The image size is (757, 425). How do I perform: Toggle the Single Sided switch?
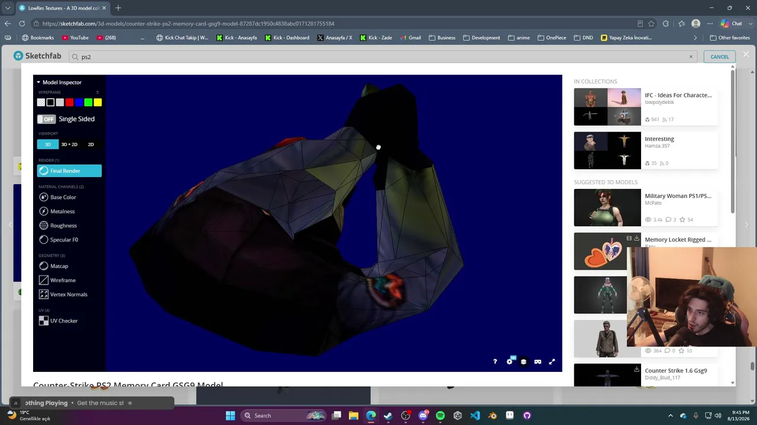[x=46, y=119]
